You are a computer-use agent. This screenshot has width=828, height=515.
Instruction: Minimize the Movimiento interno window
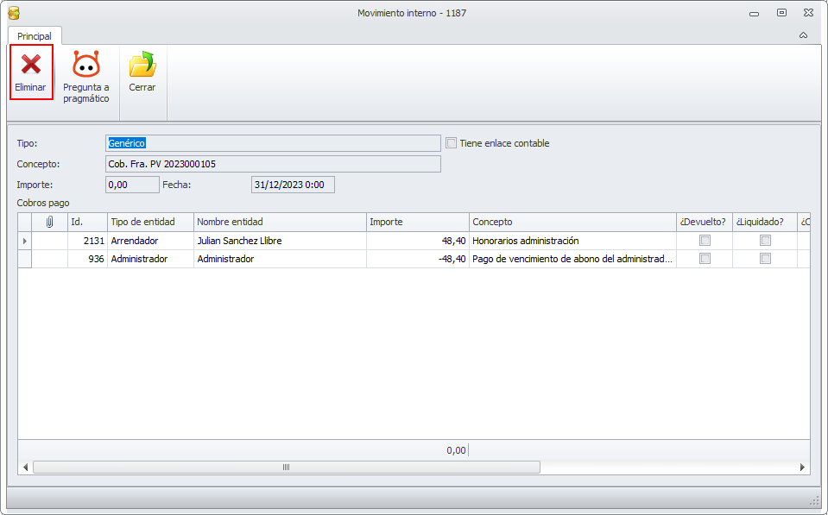point(754,14)
